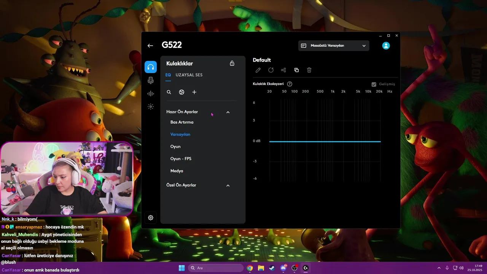Open network settings from the system tray

click(455, 268)
